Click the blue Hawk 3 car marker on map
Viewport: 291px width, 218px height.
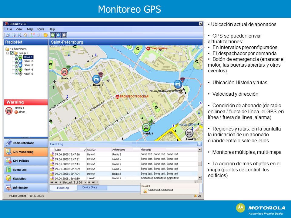(178, 84)
